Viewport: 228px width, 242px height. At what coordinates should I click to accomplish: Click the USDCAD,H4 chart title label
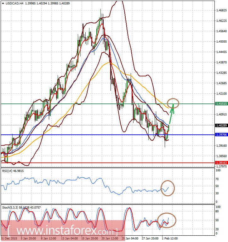[13, 3]
